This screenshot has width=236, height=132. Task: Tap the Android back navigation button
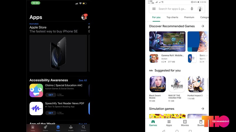164,131
